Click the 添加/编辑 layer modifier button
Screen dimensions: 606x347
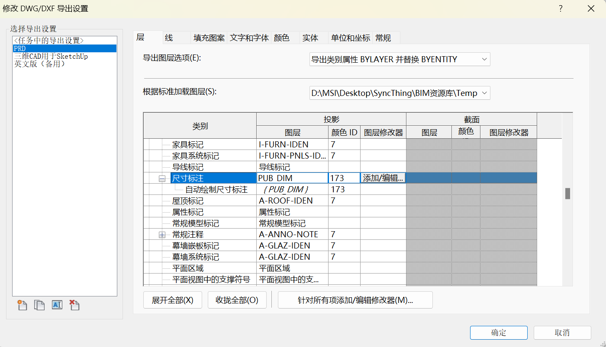[x=383, y=178]
